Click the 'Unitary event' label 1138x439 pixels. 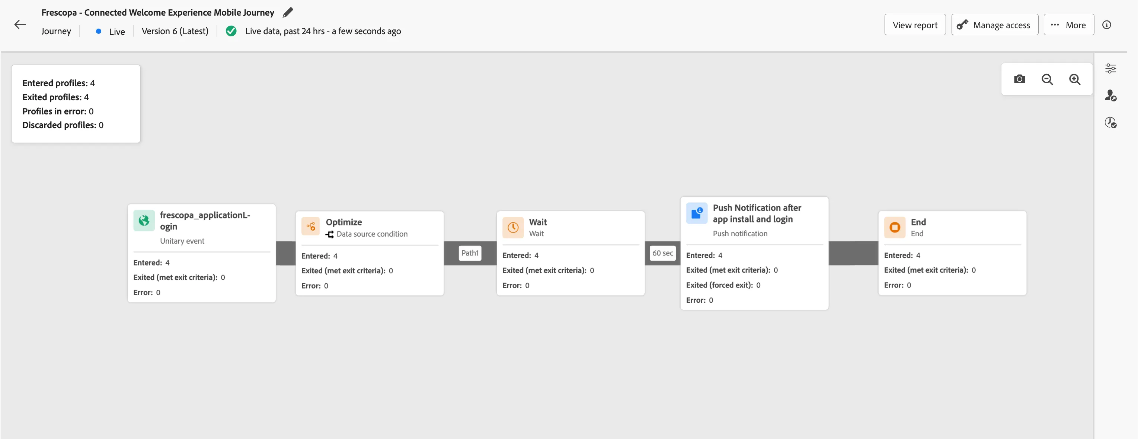pyautogui.click(x=182, y=241)
